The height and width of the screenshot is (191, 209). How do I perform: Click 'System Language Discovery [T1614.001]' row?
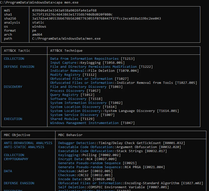click(x=114, y=111)
